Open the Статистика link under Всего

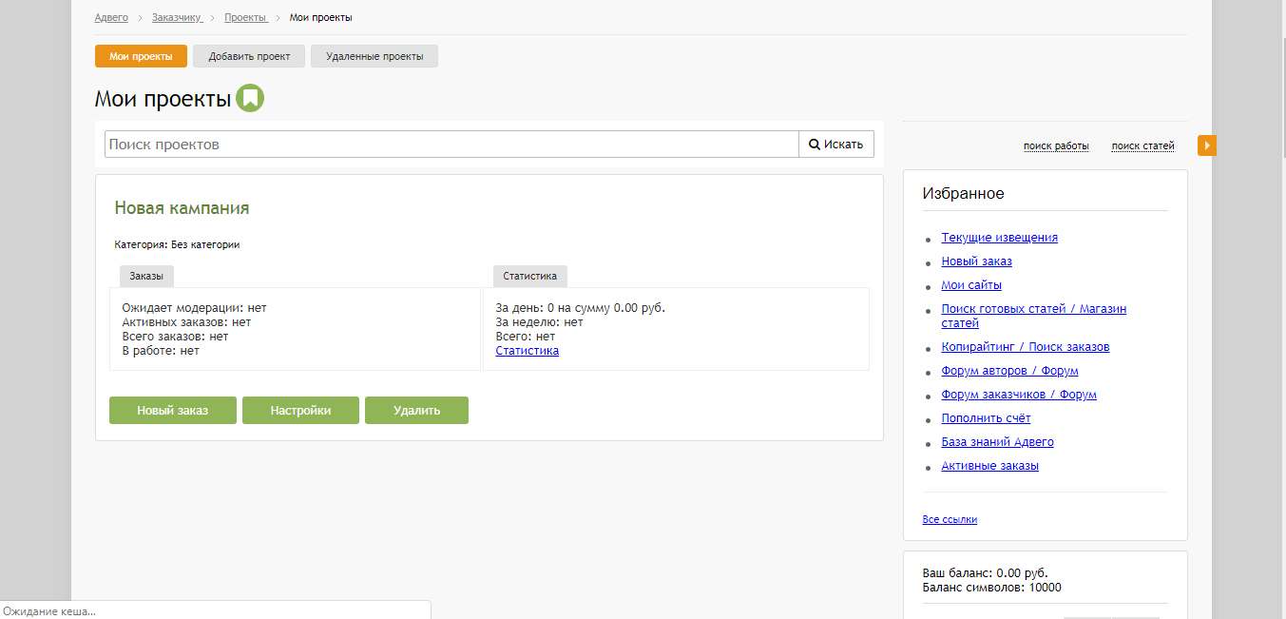pyautogui.click(x=528, y=351)
